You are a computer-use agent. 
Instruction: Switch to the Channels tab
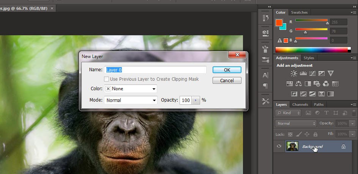coord(300,105)
